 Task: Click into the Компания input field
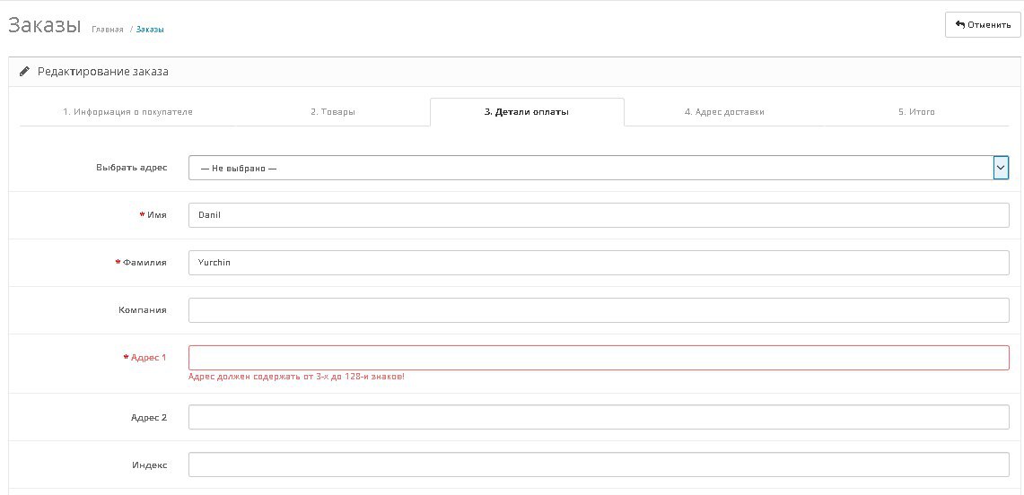tap(599, 310)
